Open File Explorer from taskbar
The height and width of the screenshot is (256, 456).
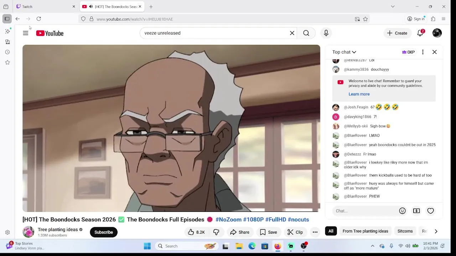pos(239,246)
